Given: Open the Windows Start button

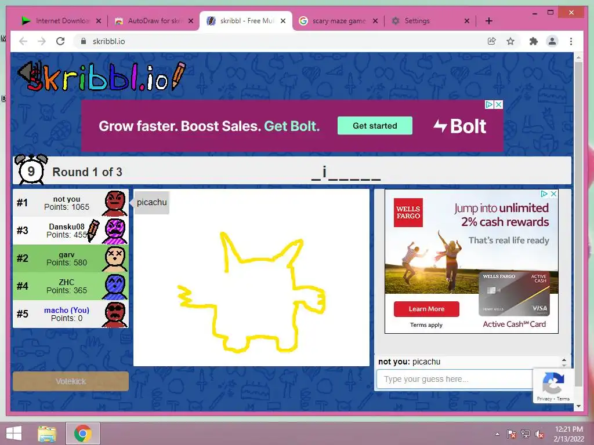Looking at the screenshot, I should (x=14, y=433).
